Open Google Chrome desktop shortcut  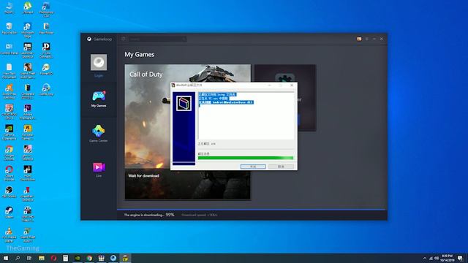10,153
